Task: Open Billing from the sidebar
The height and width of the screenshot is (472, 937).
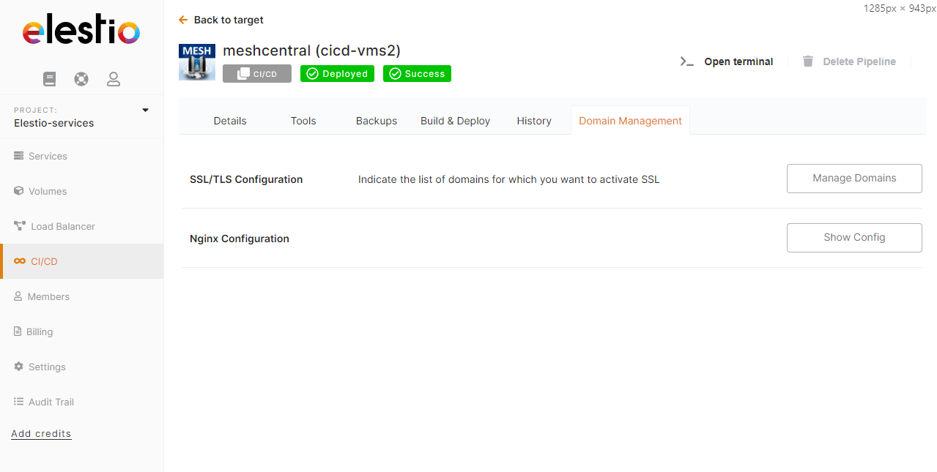Action: tap(39, 331)
